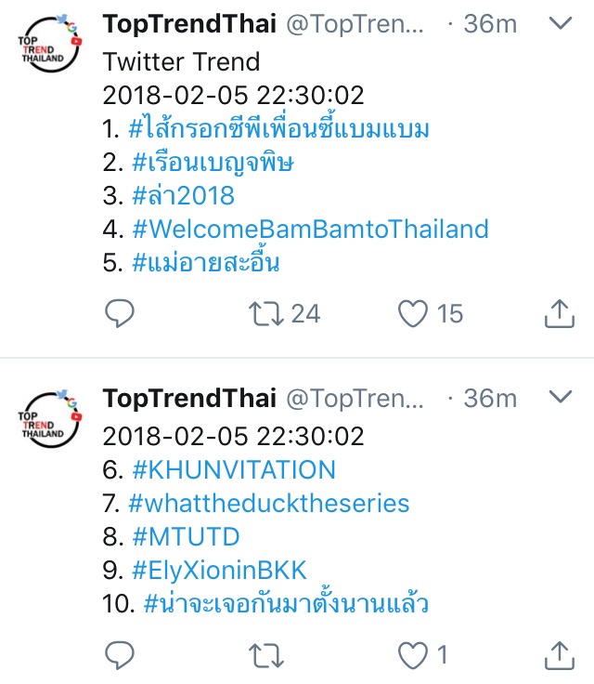594x684 pixels.
Task: Expand the first tweet's options chevron
Action: 561,22
